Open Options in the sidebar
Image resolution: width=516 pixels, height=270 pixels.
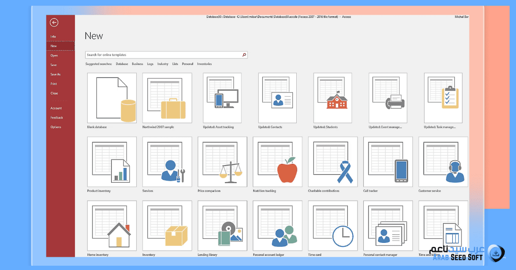tap(56, 127)
